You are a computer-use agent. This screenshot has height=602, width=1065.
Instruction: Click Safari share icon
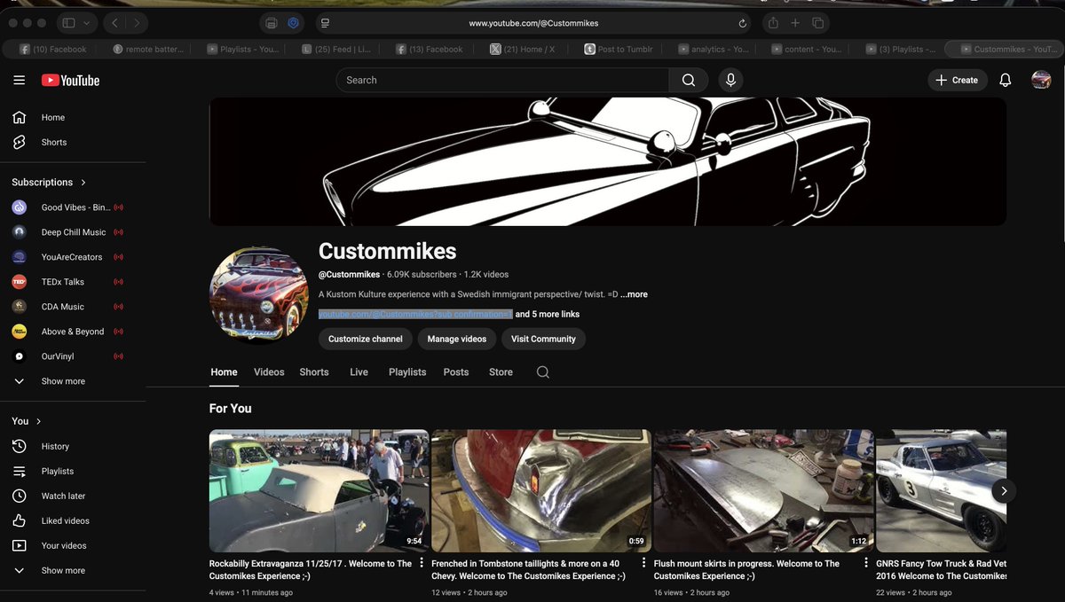coord(773,23)
